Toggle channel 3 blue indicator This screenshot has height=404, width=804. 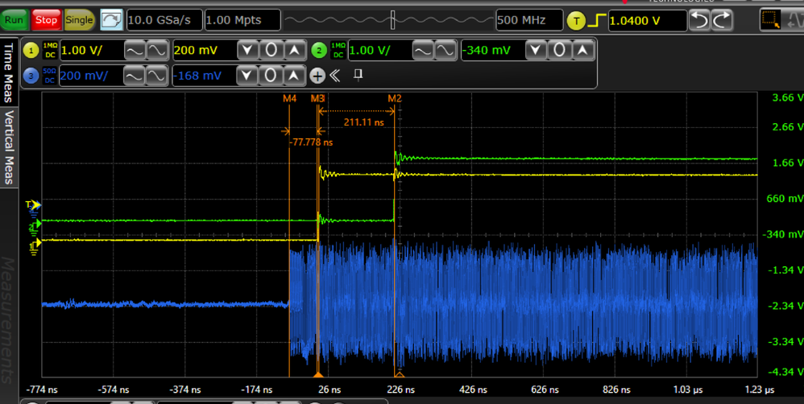(32, 76)
